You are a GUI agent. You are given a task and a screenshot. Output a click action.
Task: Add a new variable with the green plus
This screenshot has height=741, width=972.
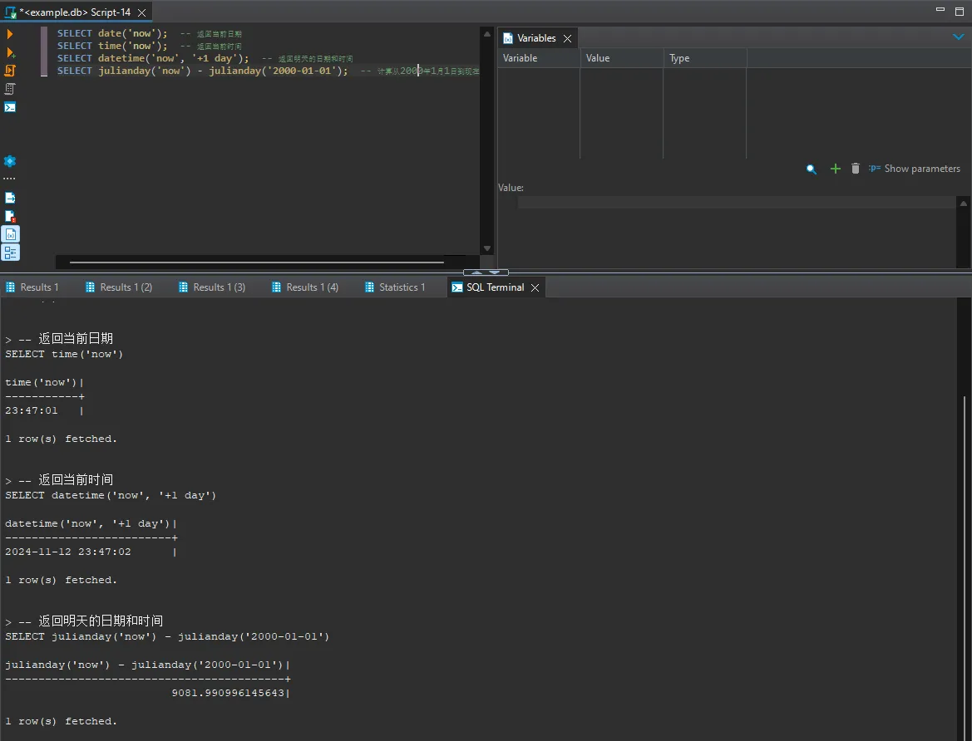click(x=836, y=169)
